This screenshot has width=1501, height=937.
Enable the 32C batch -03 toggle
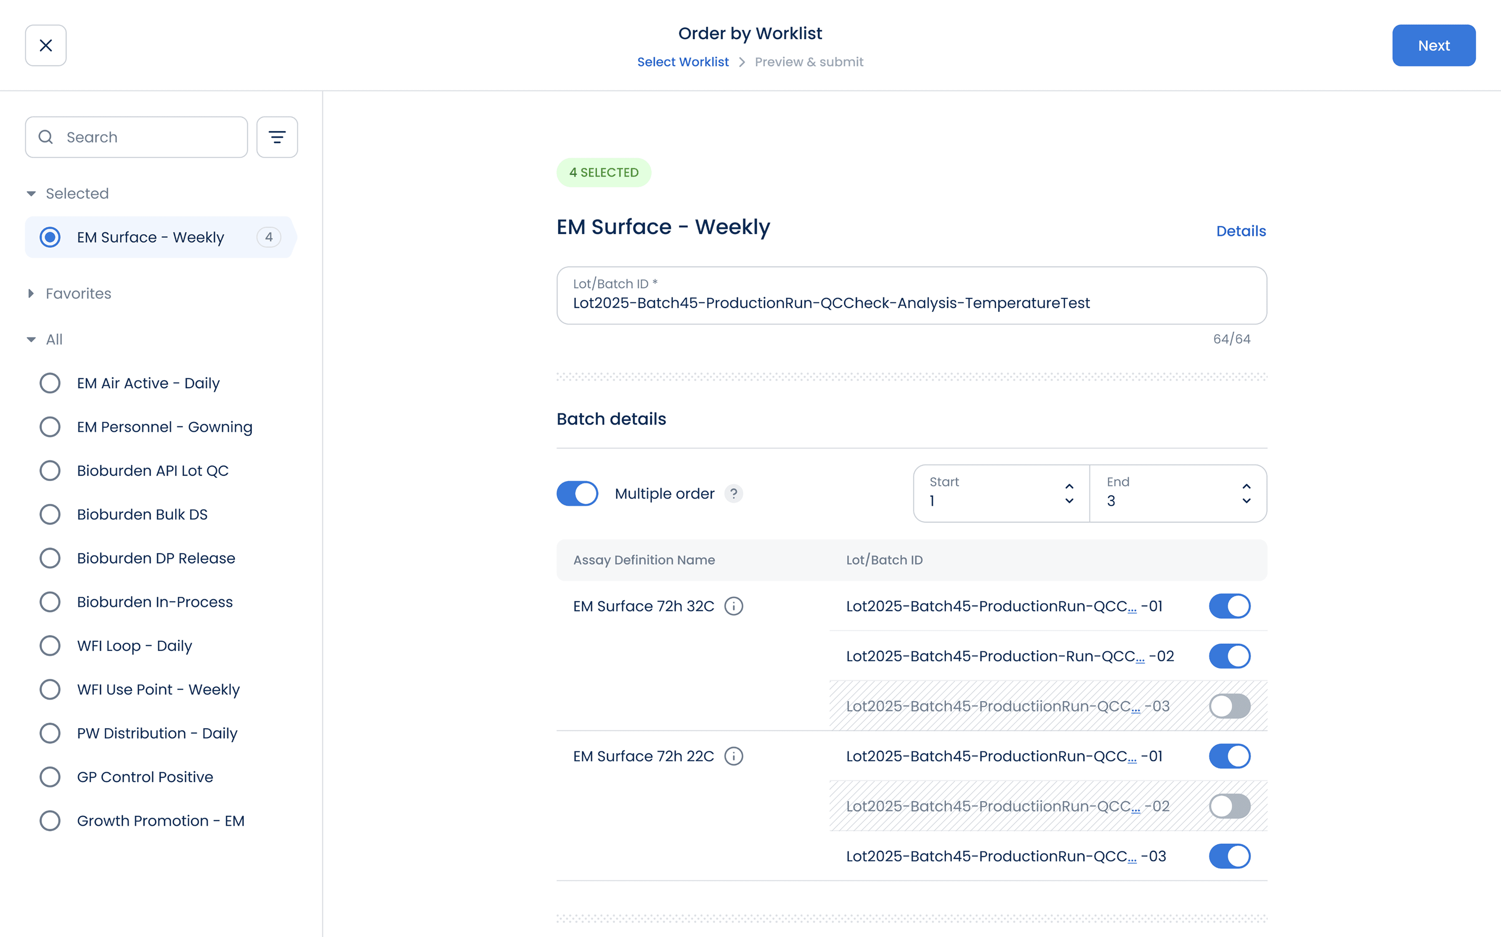click(1230, 706)
